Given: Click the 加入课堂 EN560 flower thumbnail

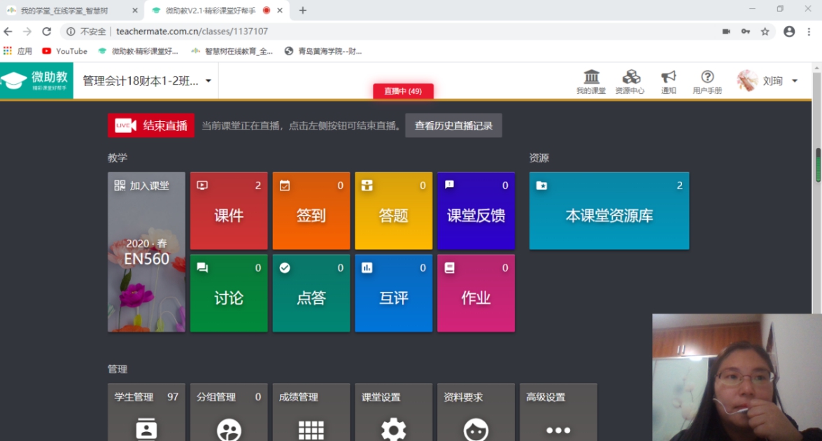Looking at the screenshot, I should tap(146, 252).
